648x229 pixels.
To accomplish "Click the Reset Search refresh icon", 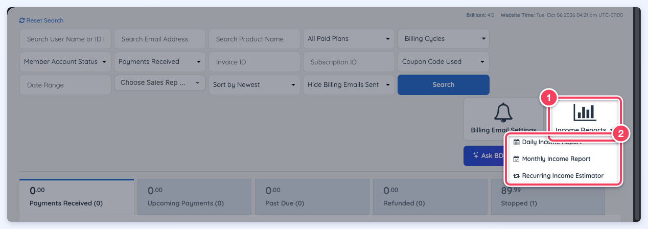I will tap(22, 20).
